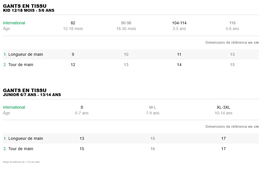This screenshot has width=269, height=169.
Task: Click the "3-5 ans" age label
Action: [179, 29]
